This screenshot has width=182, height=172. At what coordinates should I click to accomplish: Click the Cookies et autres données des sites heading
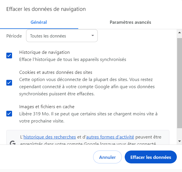(56, 72)
